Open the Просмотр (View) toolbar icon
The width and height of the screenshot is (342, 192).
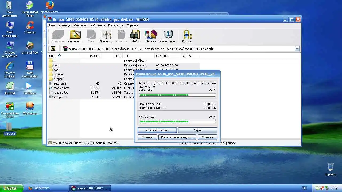[106, 36]
